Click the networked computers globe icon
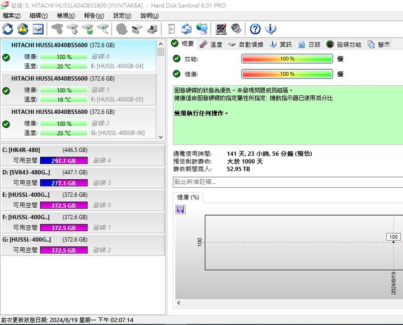403x325 pixels. [202, 29]
